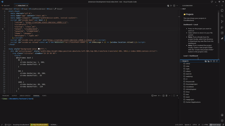Click the errors and warnings indicator
This screenshot has width=225, height=126.
(8, 125)
